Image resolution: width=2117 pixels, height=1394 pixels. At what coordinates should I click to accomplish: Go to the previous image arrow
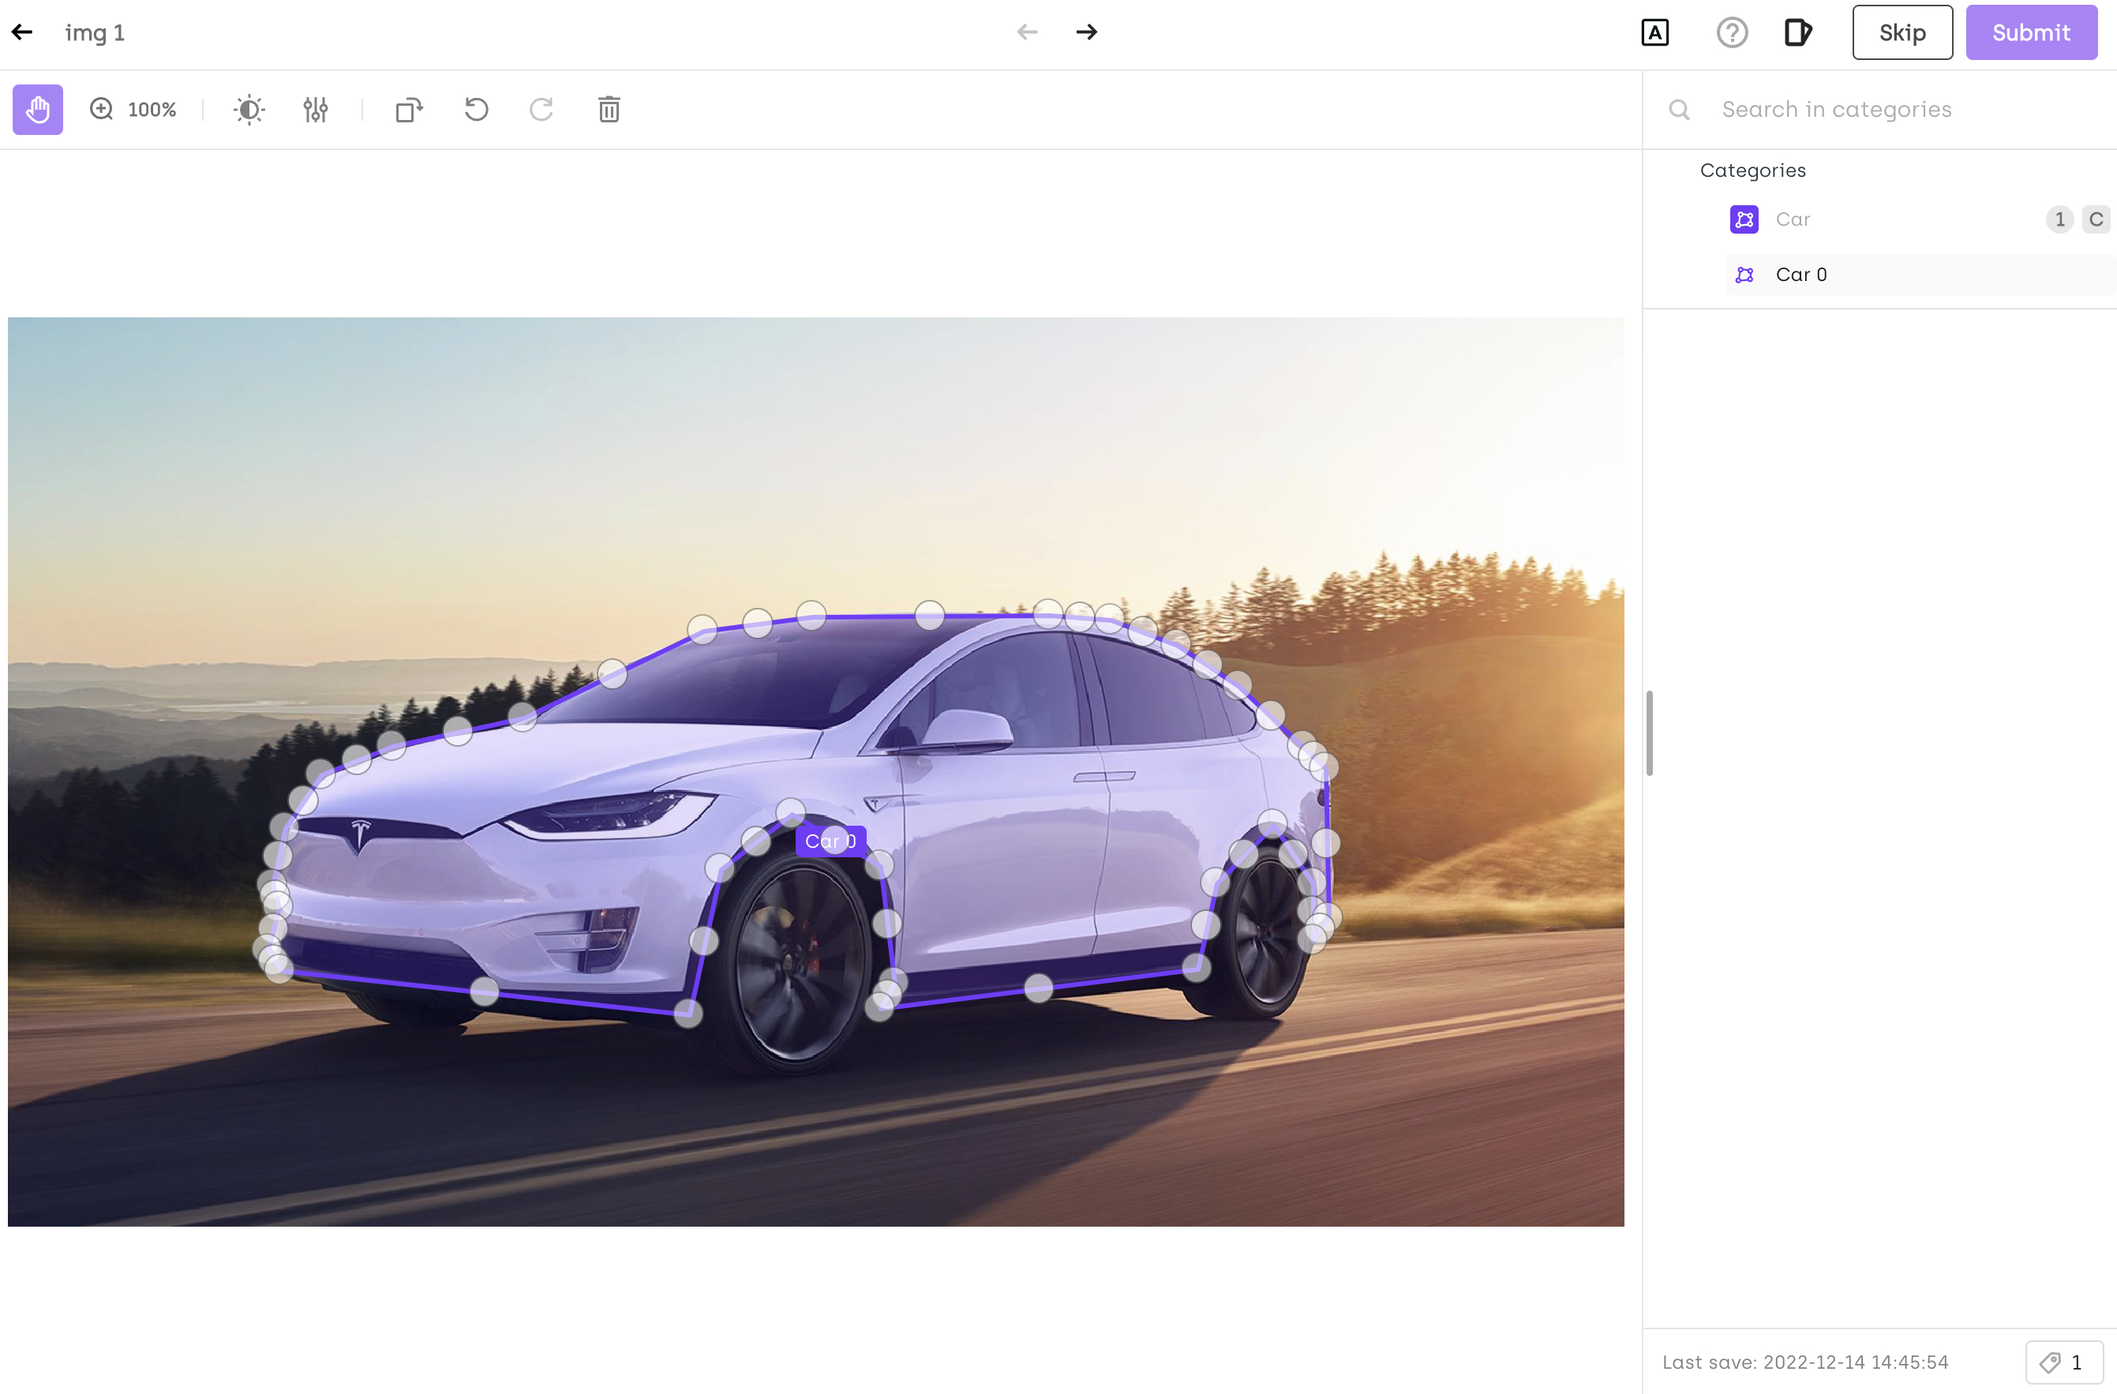[1028, 33]
